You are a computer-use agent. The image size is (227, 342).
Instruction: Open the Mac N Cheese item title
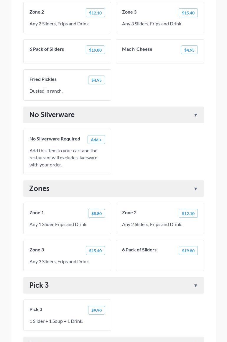[137, 49]
